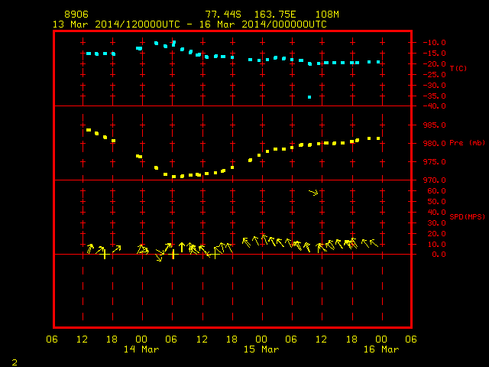This screenshot has height=367, width=489.
Task: Click station ID 8906 in header
Action: pyautogui.click(x=76, y=15)
